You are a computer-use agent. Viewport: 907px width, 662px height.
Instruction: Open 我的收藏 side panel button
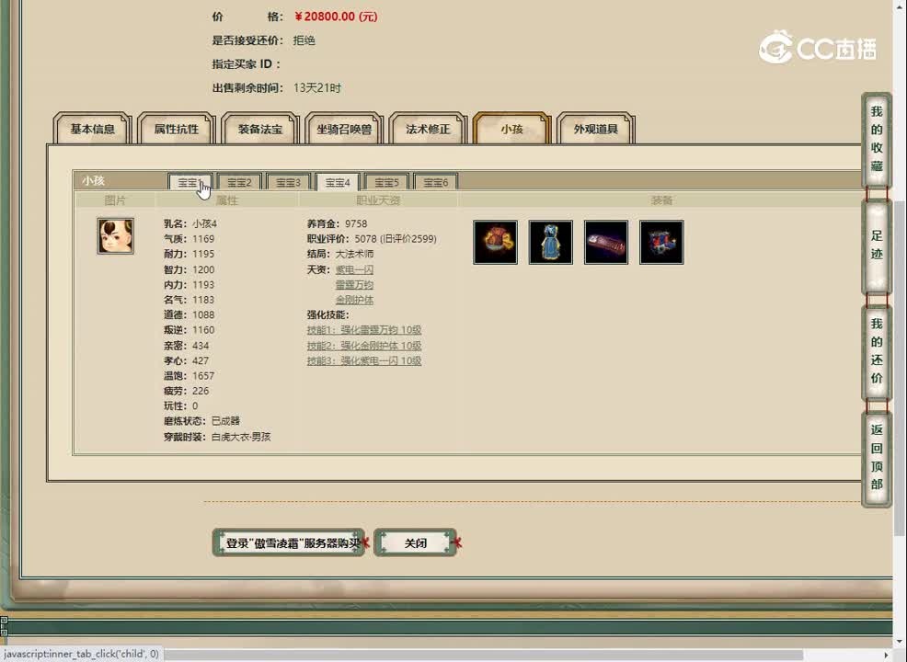877,140
